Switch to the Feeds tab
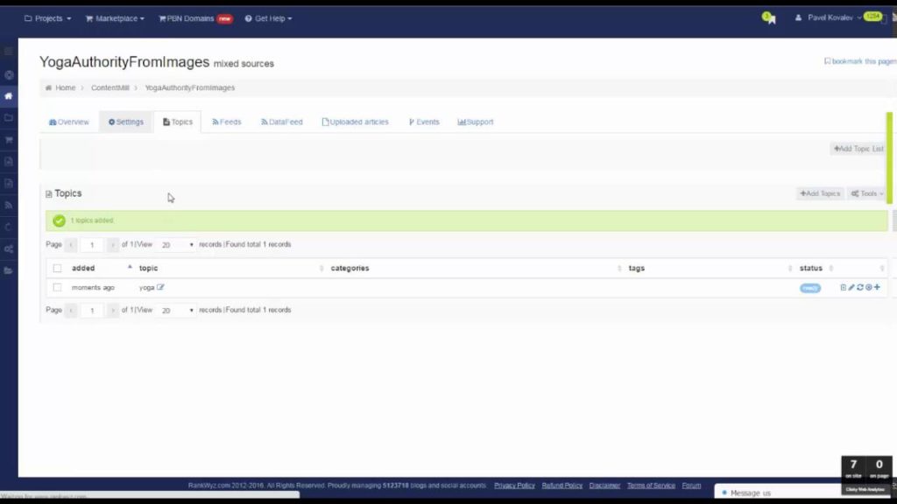 pos(227,122)
